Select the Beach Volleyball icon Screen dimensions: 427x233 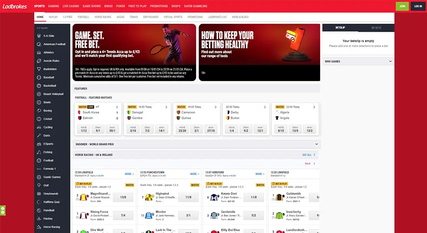pos(39,94)
